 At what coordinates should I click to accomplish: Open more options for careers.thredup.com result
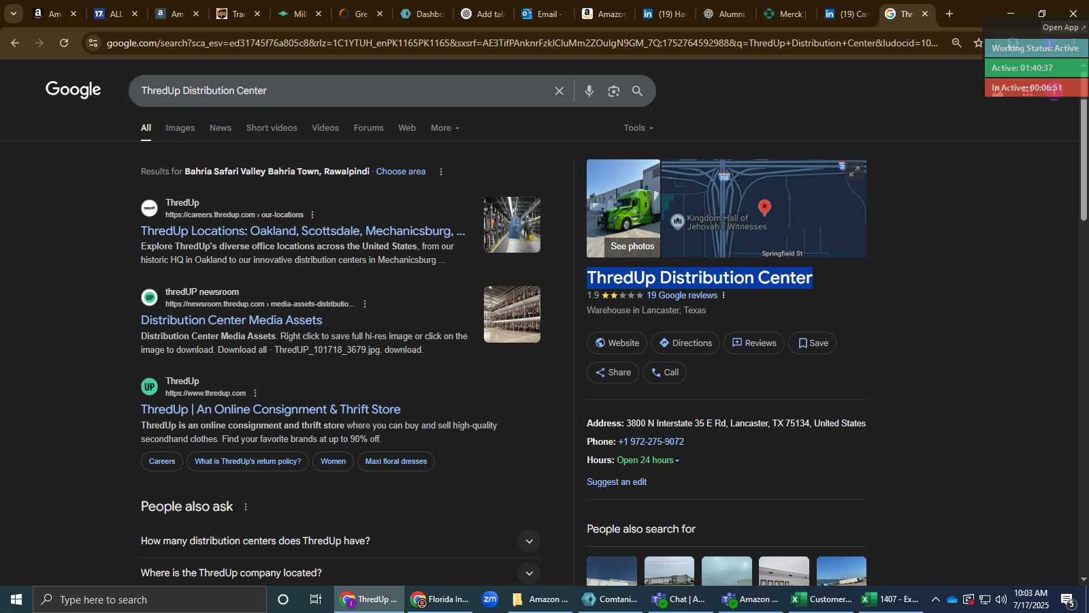312,215
